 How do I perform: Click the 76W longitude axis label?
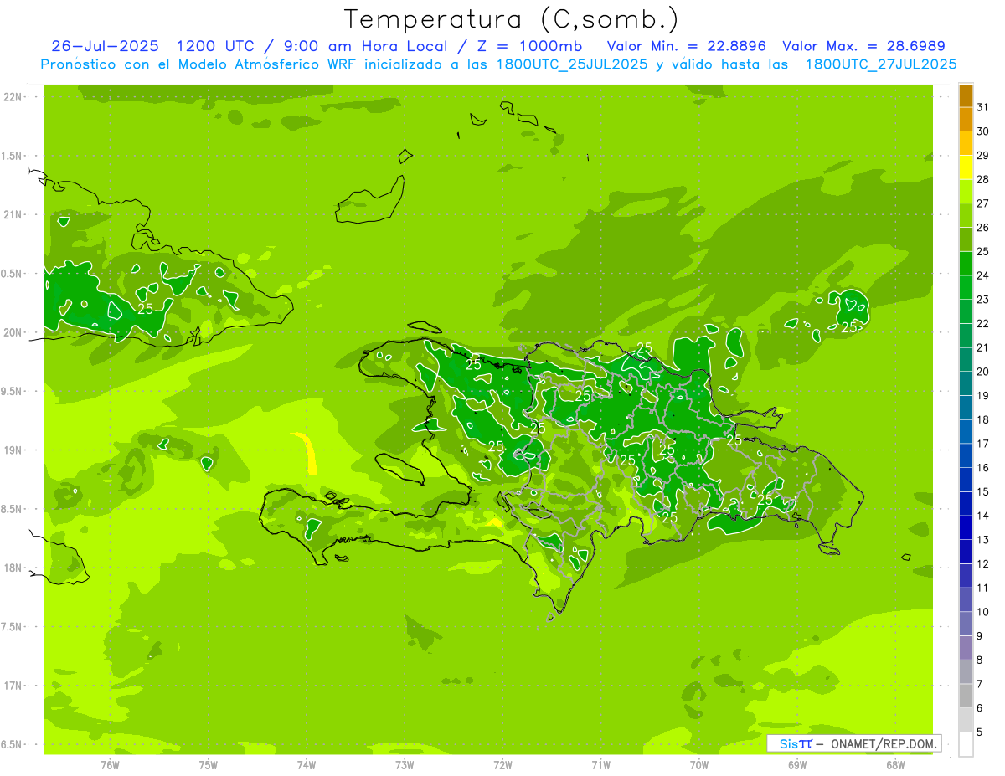tap(110, 764)
